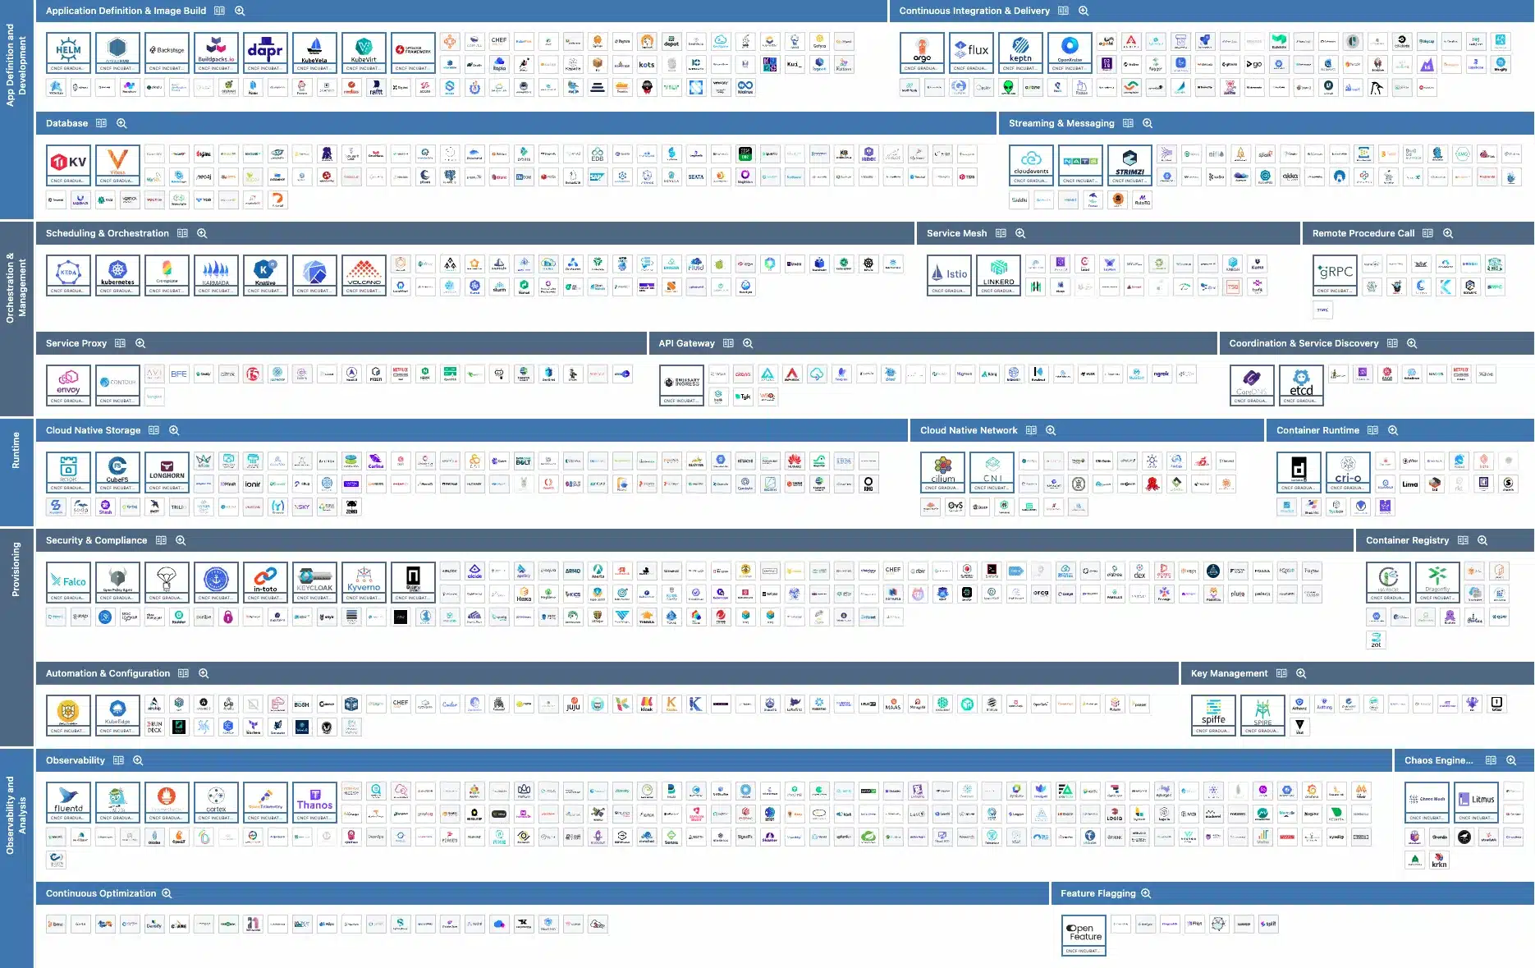
Task: Click Coordination & Service Discovery title
Action: click(x=1304, y=343)
